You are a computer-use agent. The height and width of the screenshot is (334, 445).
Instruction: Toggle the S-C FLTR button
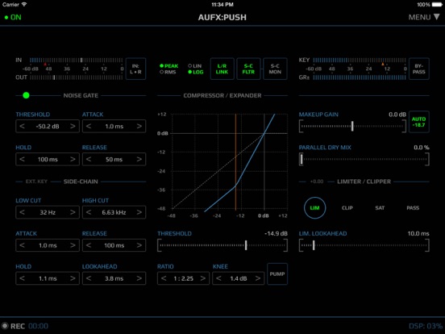click(x=248, y=69)
